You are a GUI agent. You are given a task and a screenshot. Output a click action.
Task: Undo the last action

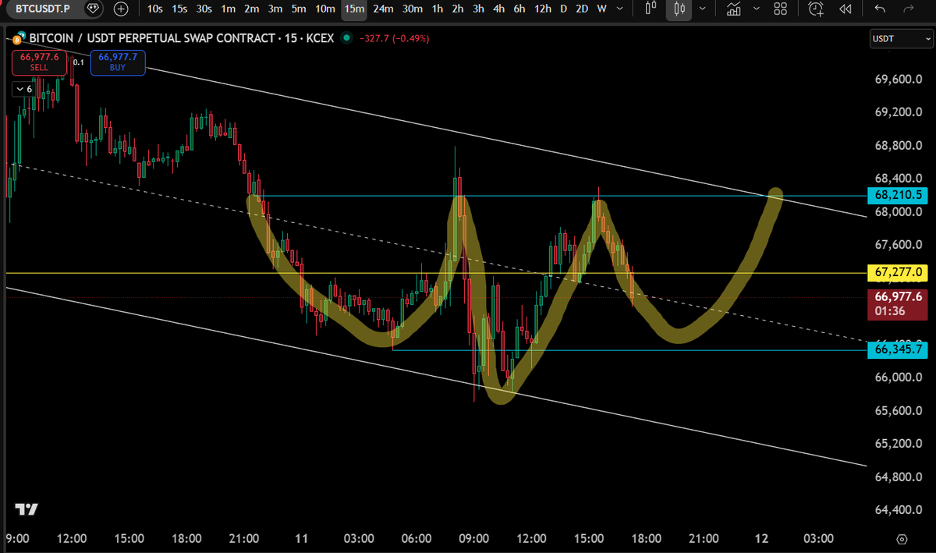point(880,9)
